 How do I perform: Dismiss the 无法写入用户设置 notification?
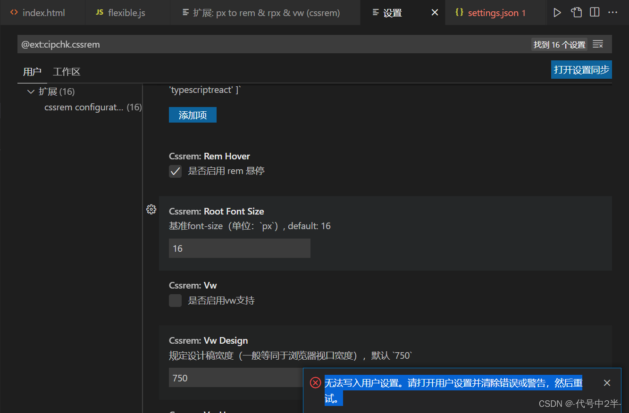click(x=607, y=383)
